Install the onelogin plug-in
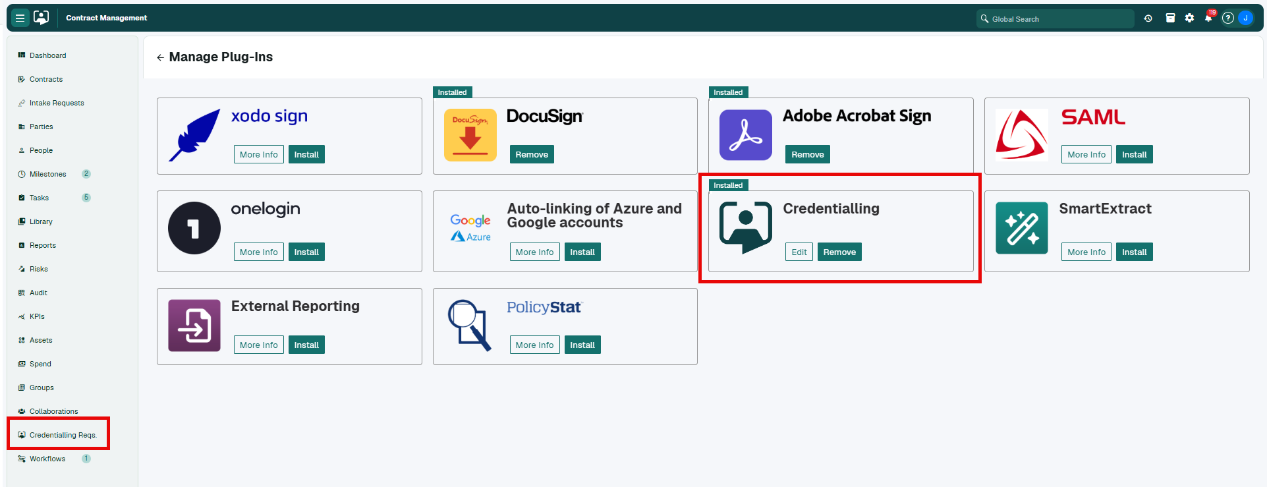 [x=306, y=252]
